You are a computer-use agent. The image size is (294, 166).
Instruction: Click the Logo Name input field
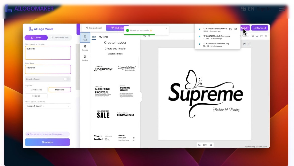pos(48,69)
